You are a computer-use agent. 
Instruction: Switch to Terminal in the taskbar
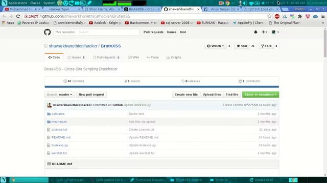pos(220,180)
